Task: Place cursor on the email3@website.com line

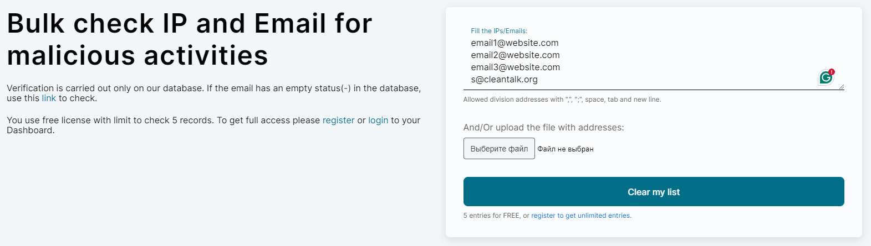Action: [x=515, y=67]
